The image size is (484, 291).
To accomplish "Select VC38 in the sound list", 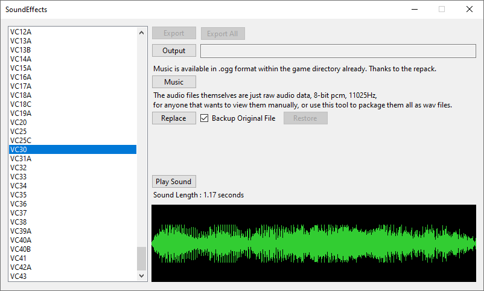I will (x=73, y=222).
